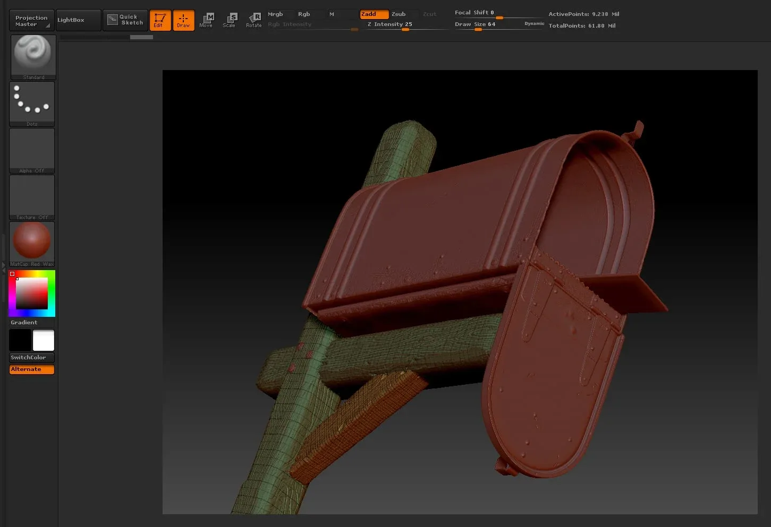Open the Dots stroke selector
This screenshot has width=771, height=527.
pos(32,101)
